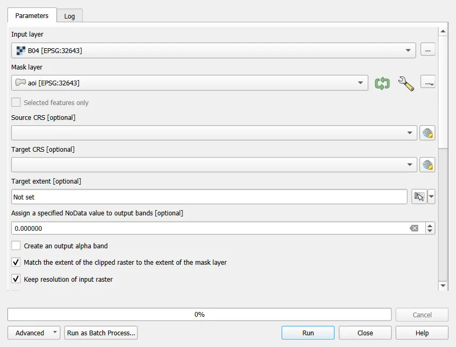Image resolution: width=456 pixels, height=347 pixels.
Task: Switch to the Log tab
Action: tap(69, 16)
